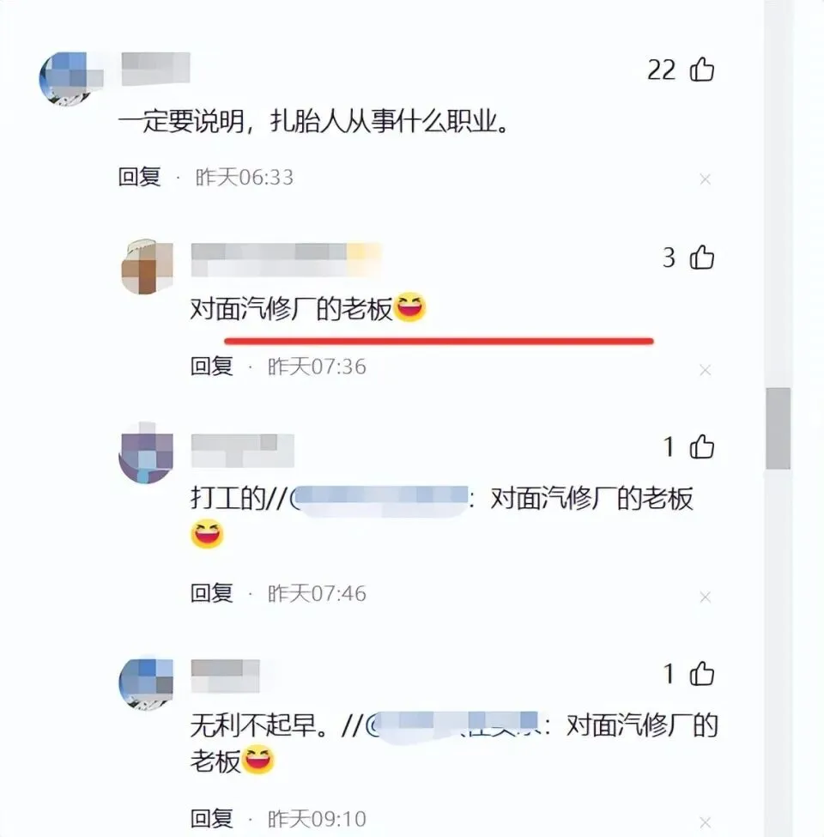Open avatar of 对面汽修厂的老板 replier

[x=148, y=267]
